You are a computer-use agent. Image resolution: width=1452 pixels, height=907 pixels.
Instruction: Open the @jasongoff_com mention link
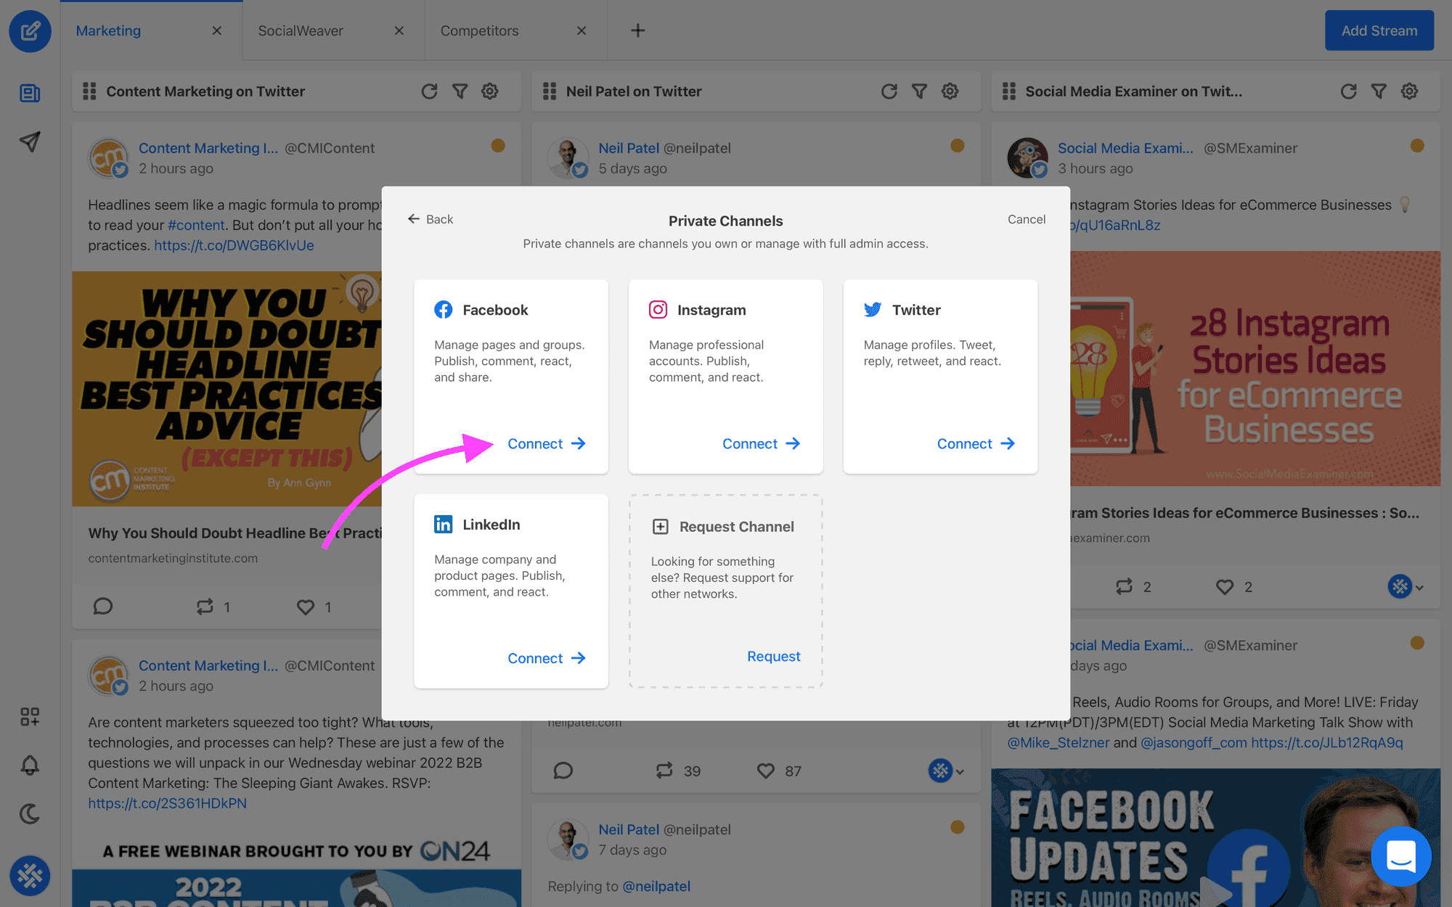click(1194, 742)
